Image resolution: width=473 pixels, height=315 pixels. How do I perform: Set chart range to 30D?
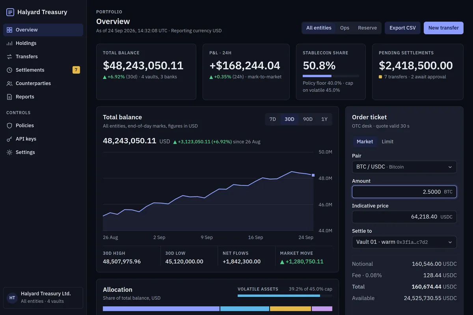[x=289, y=119]
